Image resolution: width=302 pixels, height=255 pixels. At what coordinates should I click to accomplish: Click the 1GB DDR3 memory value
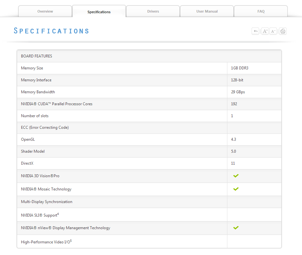pos(240,68)
